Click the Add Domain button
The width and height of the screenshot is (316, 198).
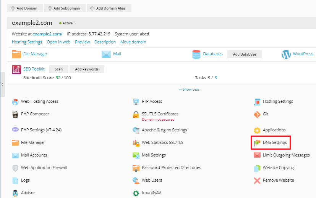point(24,8)
